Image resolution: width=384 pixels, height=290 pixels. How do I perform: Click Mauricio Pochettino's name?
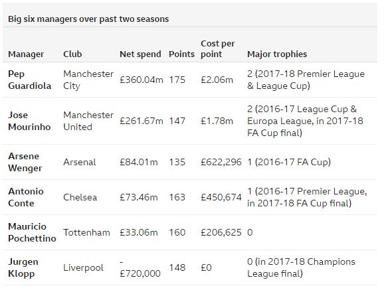[32, 232]
